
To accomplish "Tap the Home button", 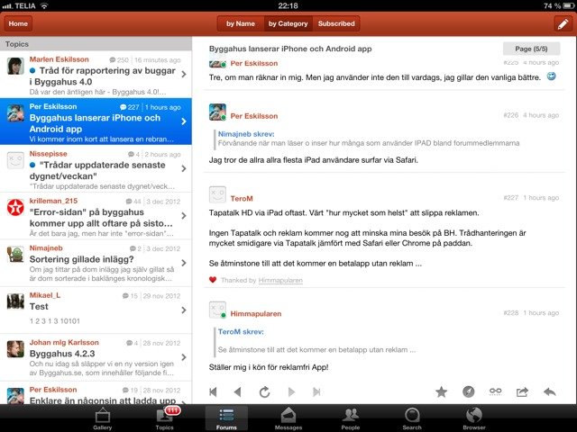I will coord(18,24).
